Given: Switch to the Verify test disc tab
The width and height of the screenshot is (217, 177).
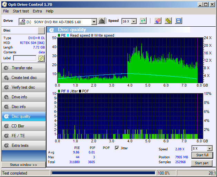Looking at the screenshot, I should pyautogui.click(x=24, y=87).
